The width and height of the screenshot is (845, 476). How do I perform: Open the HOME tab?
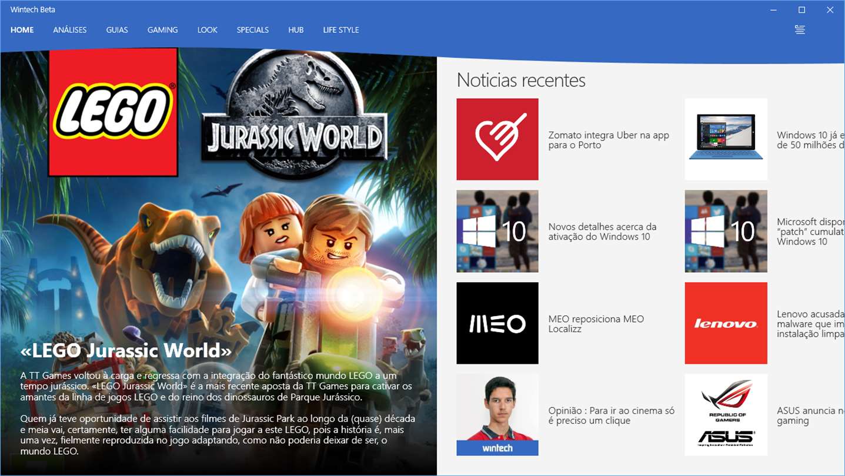(22, 30)
